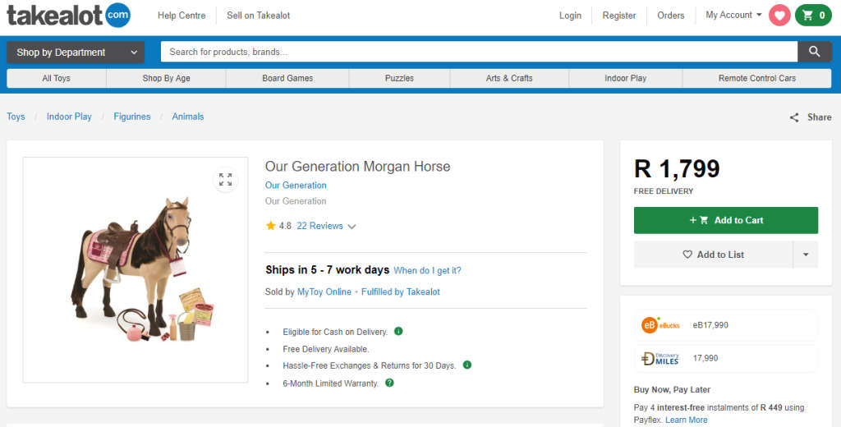Click the FREE DELIVERY label
Image resolution: width=841 pixels, height=427 pixels.
coord(664,191)
